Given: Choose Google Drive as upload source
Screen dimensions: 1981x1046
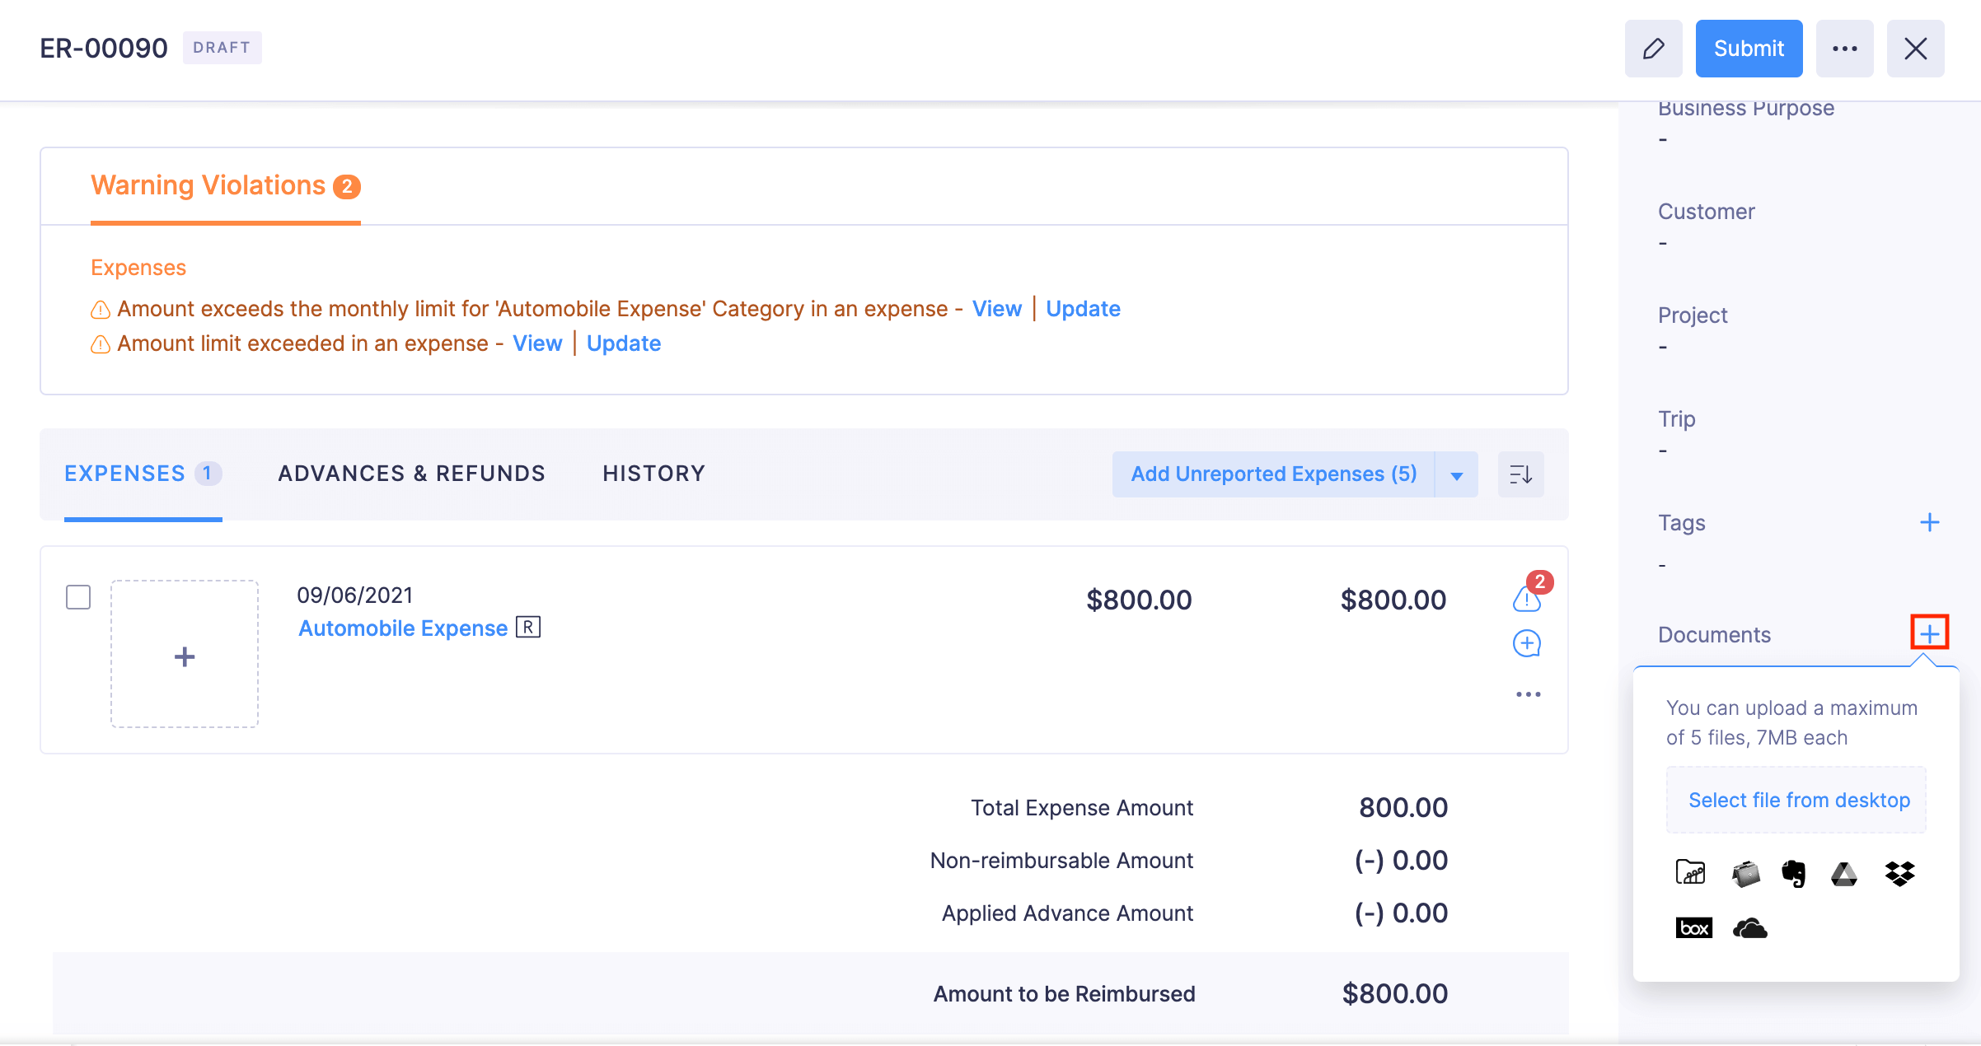Looking at the screenshot, I should [x=1844, y=873].
